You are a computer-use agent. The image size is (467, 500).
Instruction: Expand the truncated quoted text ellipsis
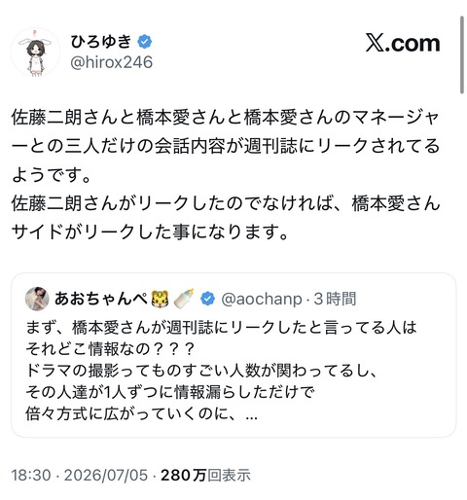pos(252,415)
